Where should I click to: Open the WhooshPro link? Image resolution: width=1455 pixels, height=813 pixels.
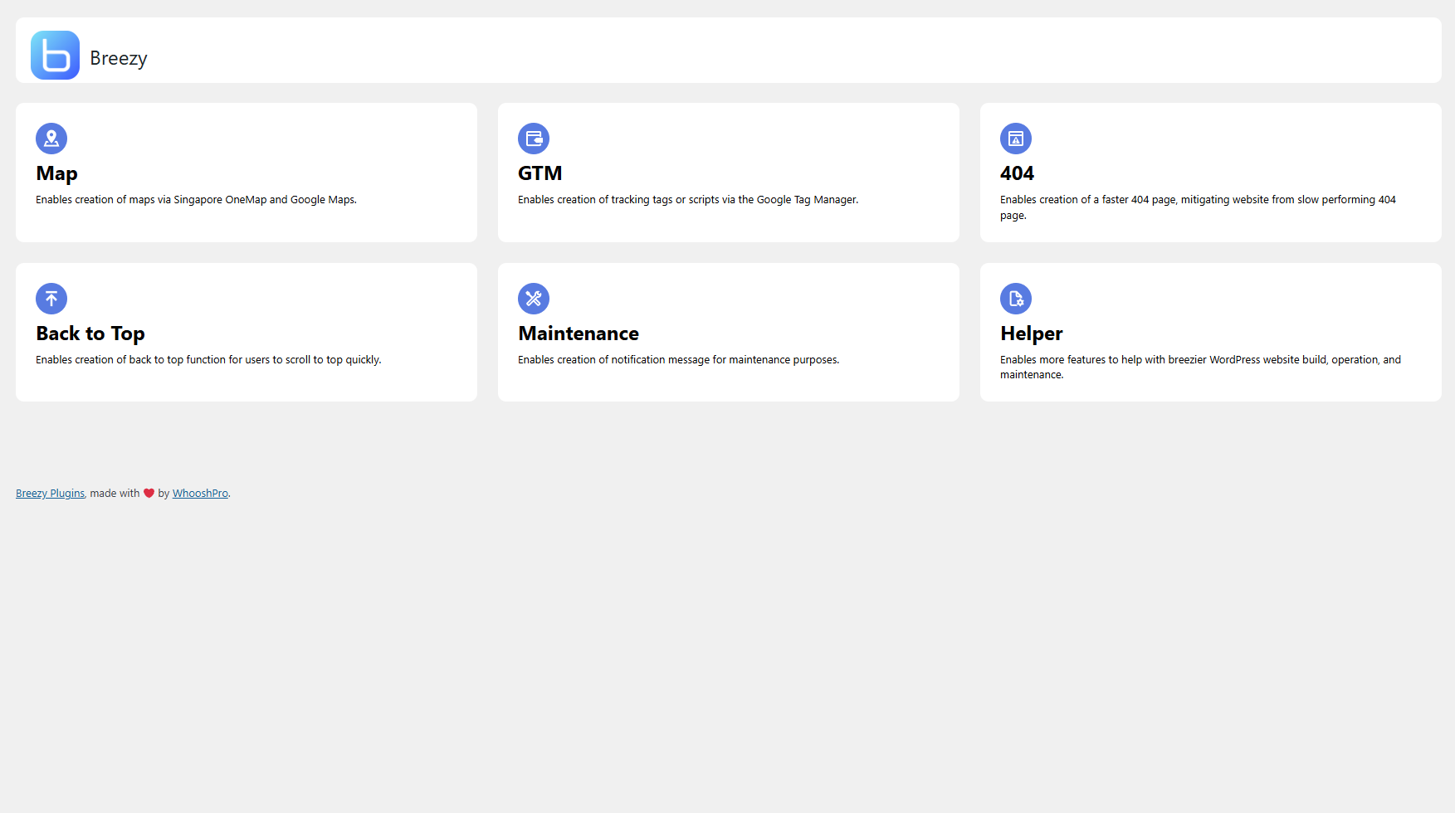pyautogui.click(x=200, y=494)
